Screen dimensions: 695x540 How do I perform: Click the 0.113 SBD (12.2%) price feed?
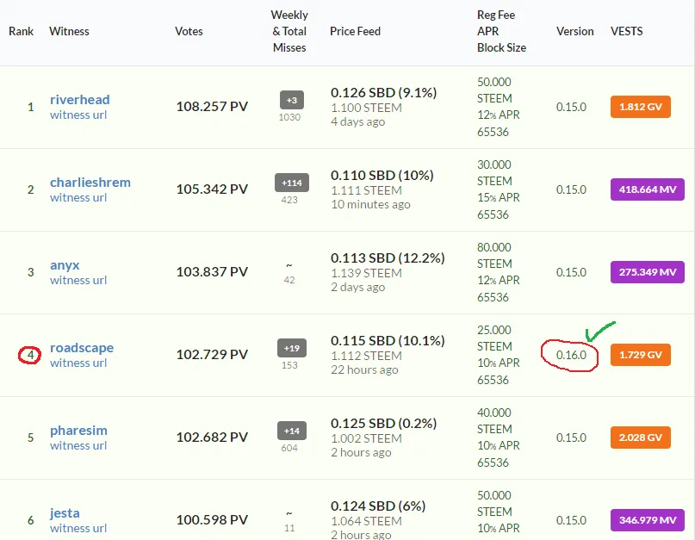click(x=388, y=258)
